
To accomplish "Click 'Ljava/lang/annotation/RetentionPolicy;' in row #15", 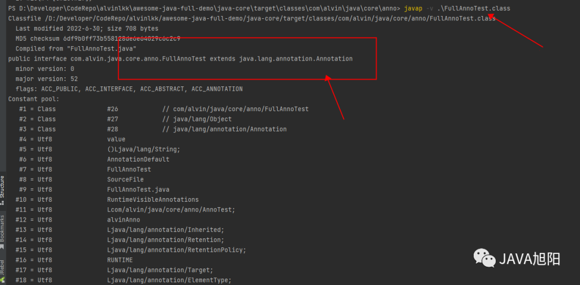I will tap(177, 250).
